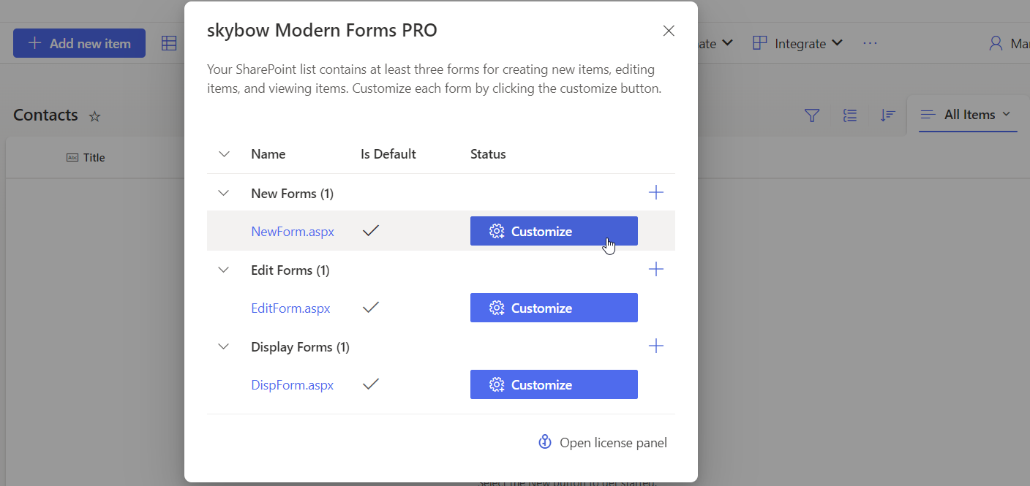
Task: Open the EditForm.aspx link
Action: pos(290,308)
